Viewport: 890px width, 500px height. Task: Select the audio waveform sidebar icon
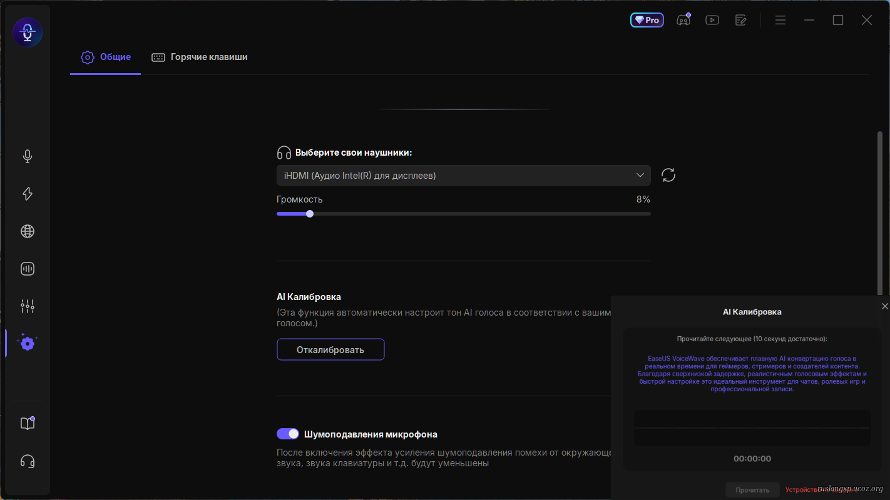tap(28, 269)
